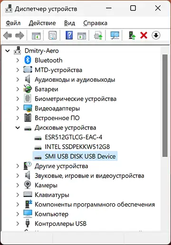The width and height of the screenshot is (171, 245).
Task: Expand the Bluetooth category
Action: (x=18, y=60)
